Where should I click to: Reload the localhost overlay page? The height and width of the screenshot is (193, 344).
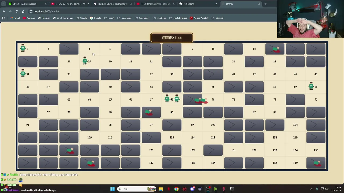[17, 12]
